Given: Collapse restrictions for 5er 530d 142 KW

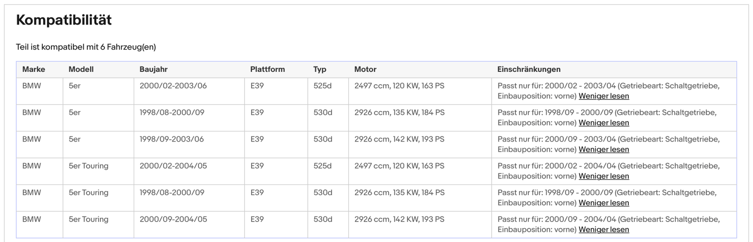Looking at the screenshot, I should tap(604, 149).
